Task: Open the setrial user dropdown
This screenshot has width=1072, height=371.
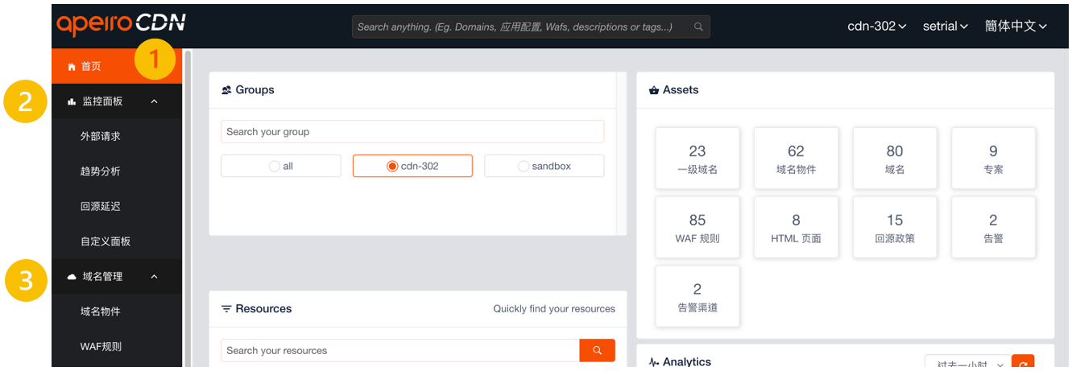Action: pyautogui.click(x=945, y=26)
